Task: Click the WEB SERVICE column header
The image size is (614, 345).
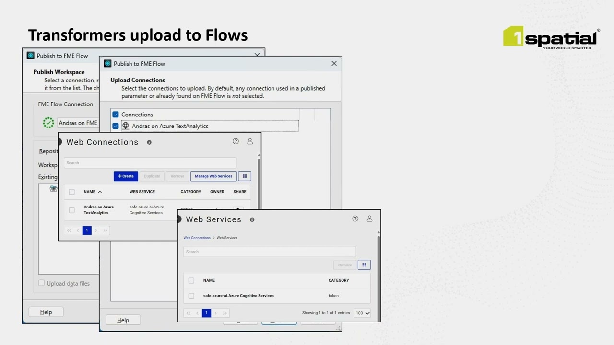Action: click(142, 192)
